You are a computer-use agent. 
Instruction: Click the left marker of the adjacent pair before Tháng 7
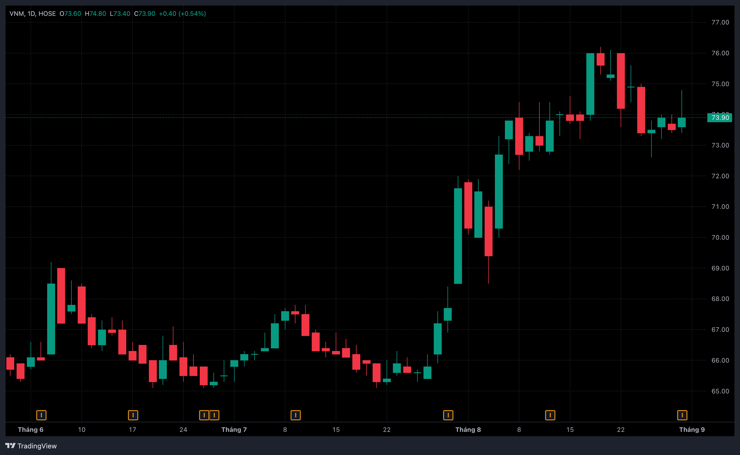[x=204, y=415]
